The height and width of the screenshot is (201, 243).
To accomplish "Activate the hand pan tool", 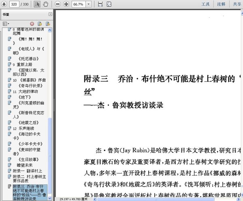I will pos(45,4).
